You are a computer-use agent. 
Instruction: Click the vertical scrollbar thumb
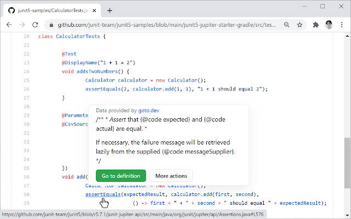(x=347, y=163)
